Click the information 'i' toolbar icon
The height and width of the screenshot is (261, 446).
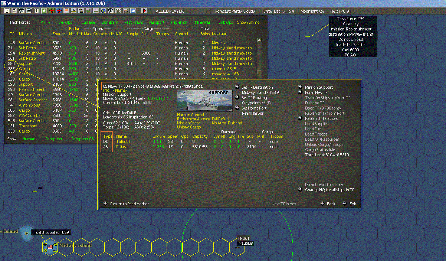37,11
